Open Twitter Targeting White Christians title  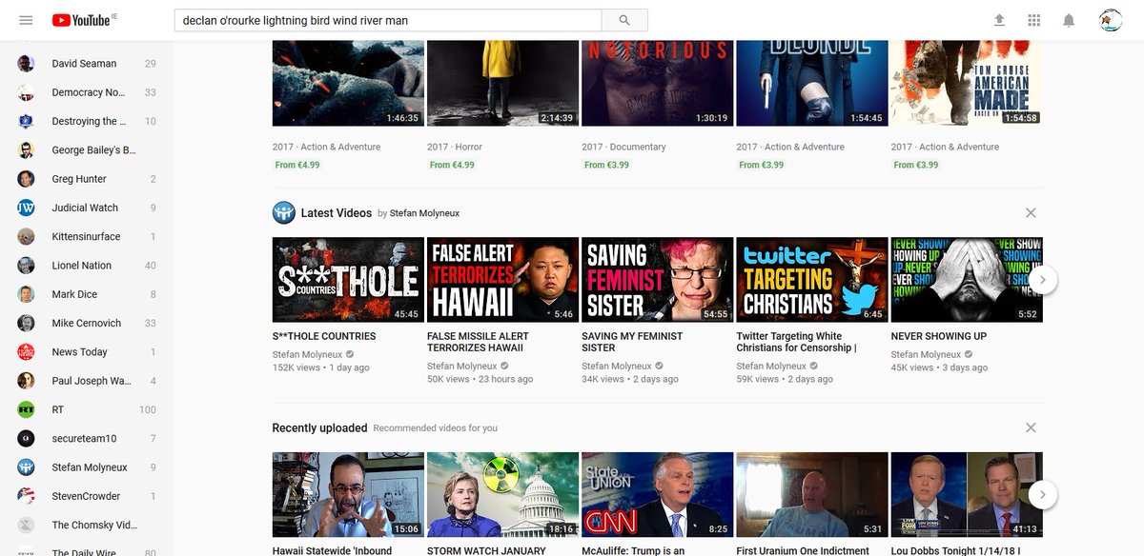point(796,342)
